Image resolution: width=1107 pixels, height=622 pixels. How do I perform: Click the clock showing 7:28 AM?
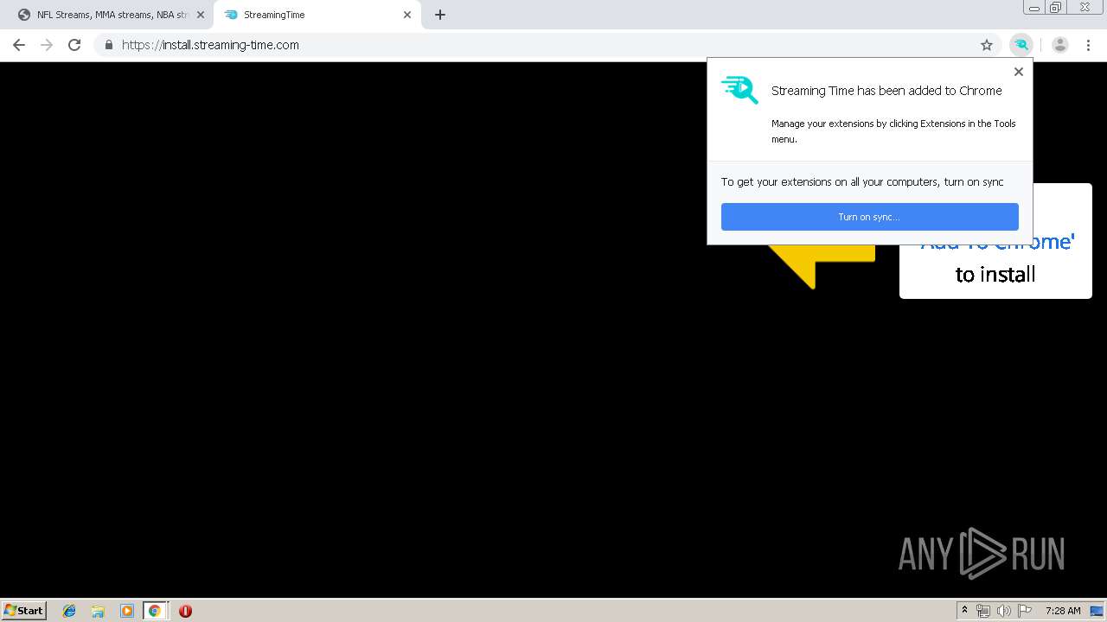click(1063, 611)
